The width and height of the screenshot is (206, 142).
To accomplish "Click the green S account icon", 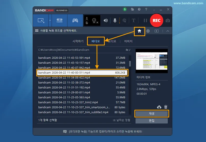I will tap(125, 9).
